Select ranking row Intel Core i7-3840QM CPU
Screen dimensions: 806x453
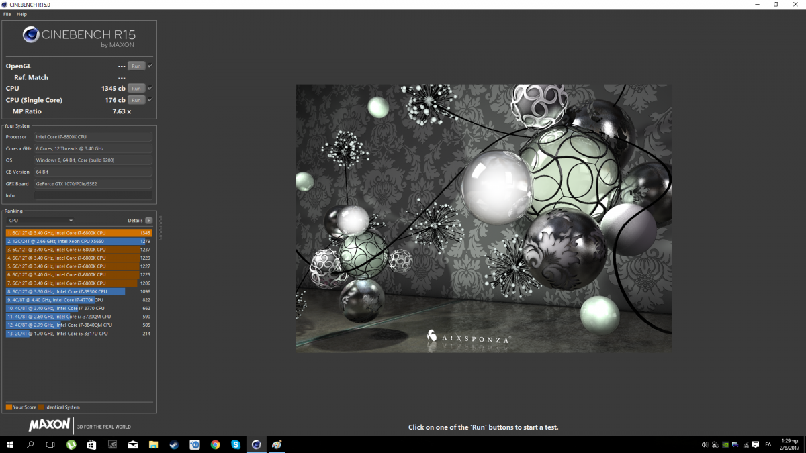point(79,325)
